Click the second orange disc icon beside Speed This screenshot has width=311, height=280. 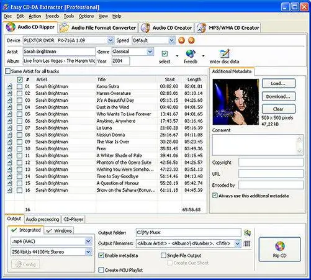point(191,40)
